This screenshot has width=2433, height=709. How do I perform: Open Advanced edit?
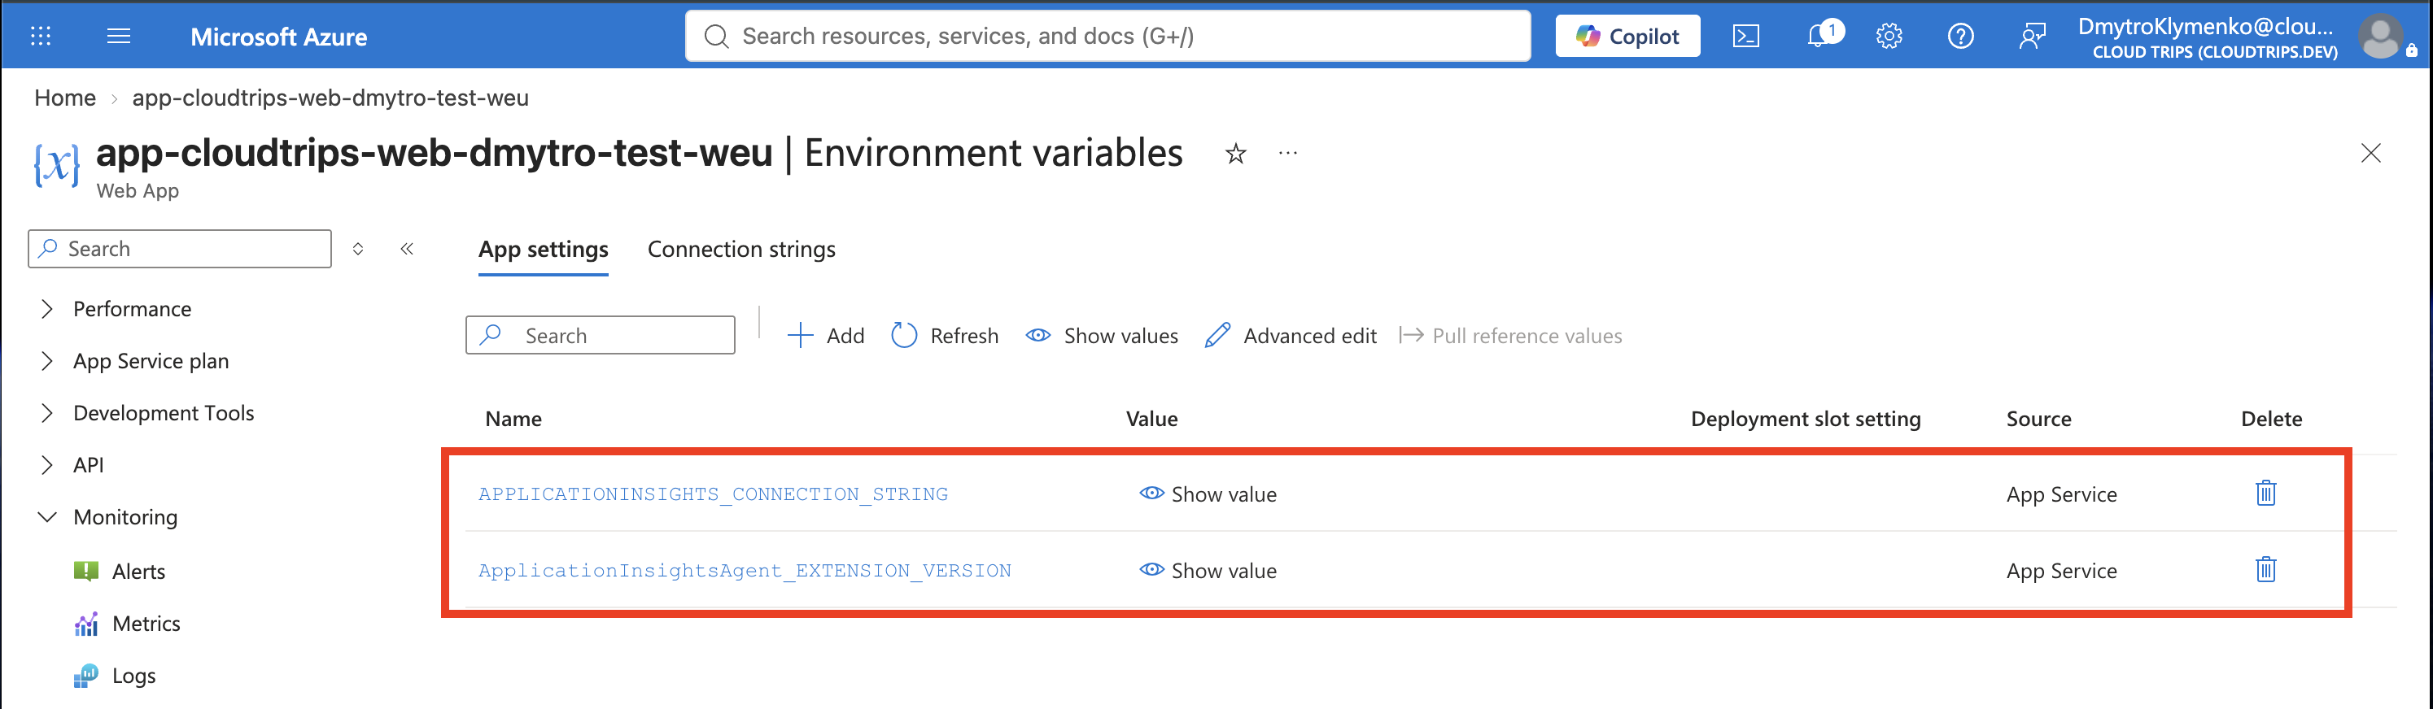[x=1291, y=336]
